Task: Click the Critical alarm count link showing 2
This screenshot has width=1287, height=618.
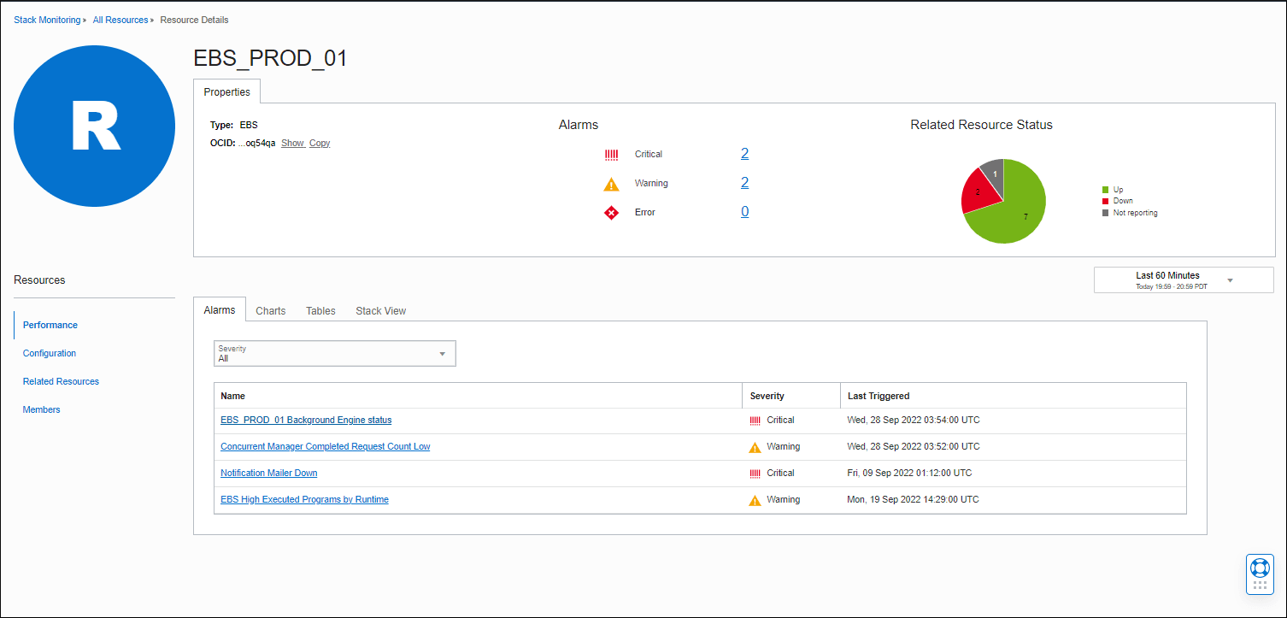Action: [744, 153]
